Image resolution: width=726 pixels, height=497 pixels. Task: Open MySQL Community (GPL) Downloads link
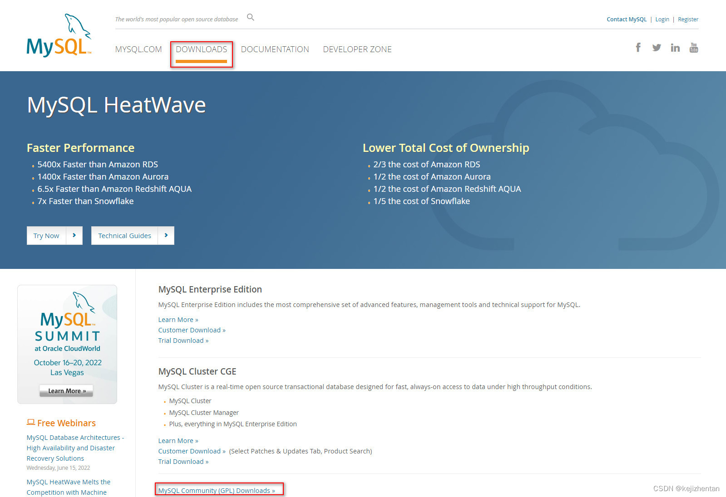click(x=217, y=491)
